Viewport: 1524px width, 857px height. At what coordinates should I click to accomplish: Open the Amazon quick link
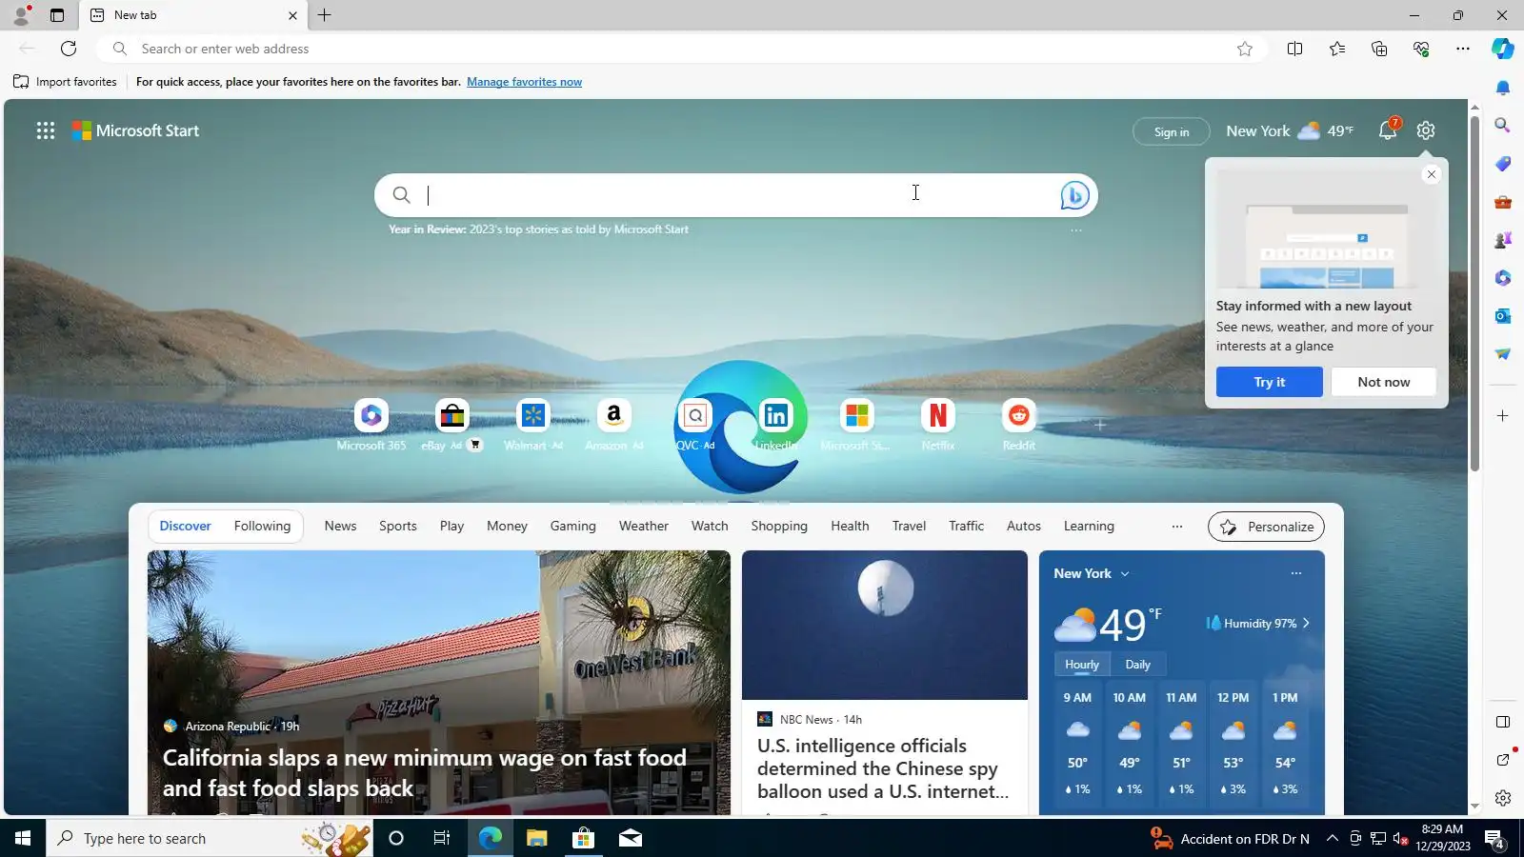click(614, 425)
